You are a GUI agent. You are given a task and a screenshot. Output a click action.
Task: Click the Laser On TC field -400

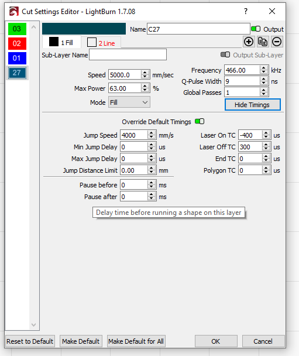point(250,135)
